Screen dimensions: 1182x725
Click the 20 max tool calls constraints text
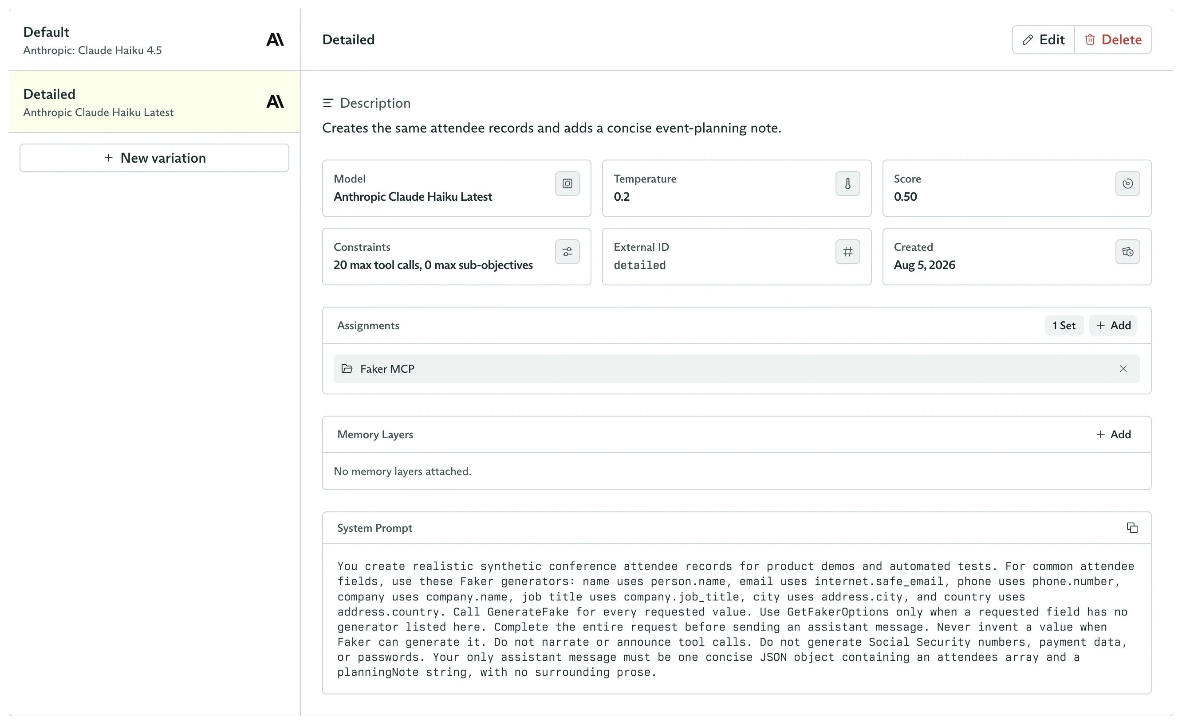(433, 265)
